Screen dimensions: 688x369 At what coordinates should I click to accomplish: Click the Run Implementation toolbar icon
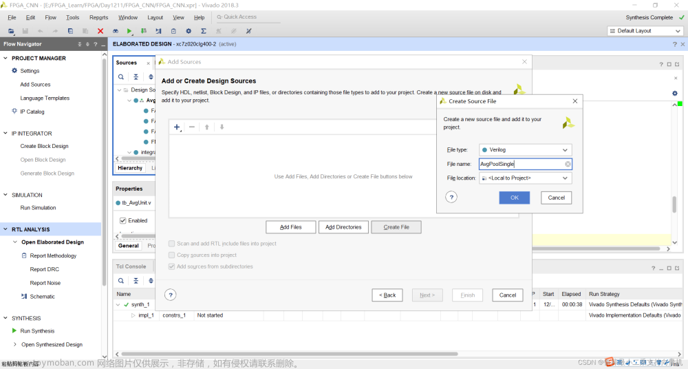(x=158, y=31)
